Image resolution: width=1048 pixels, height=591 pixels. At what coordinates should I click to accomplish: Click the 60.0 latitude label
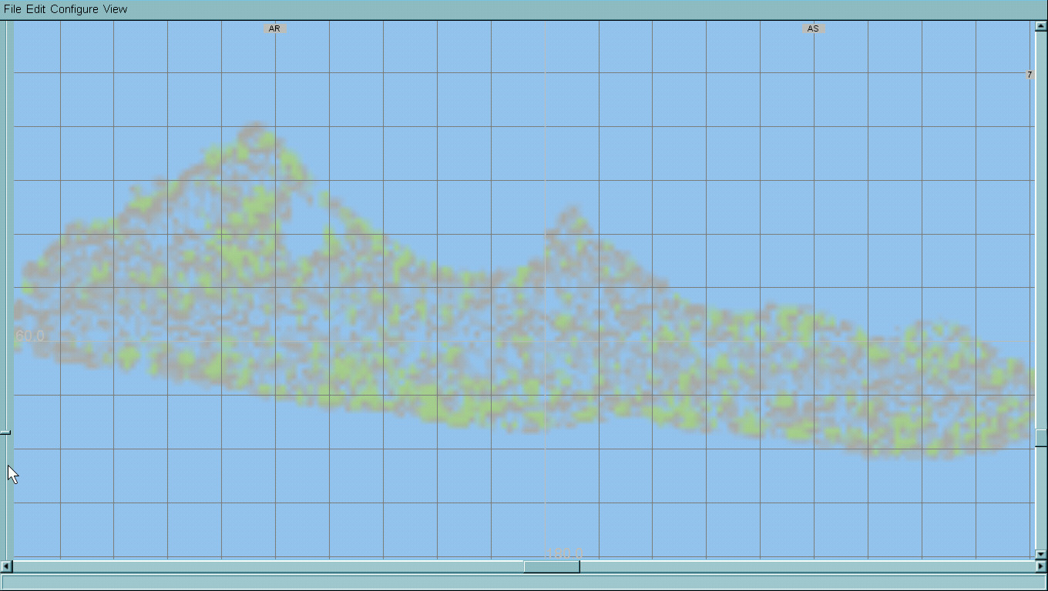point(30,336)
